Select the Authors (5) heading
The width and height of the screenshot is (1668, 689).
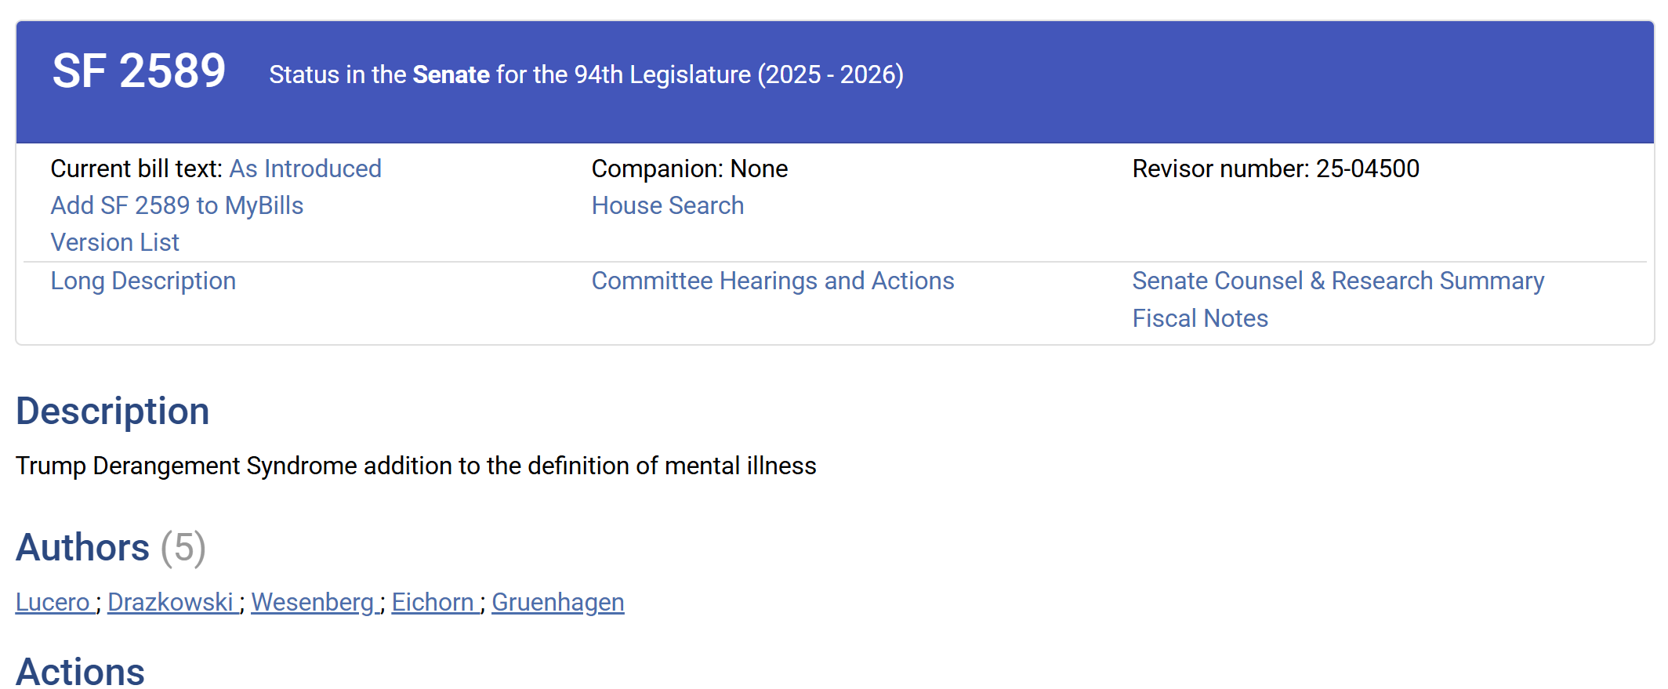[x=111, y=547]
